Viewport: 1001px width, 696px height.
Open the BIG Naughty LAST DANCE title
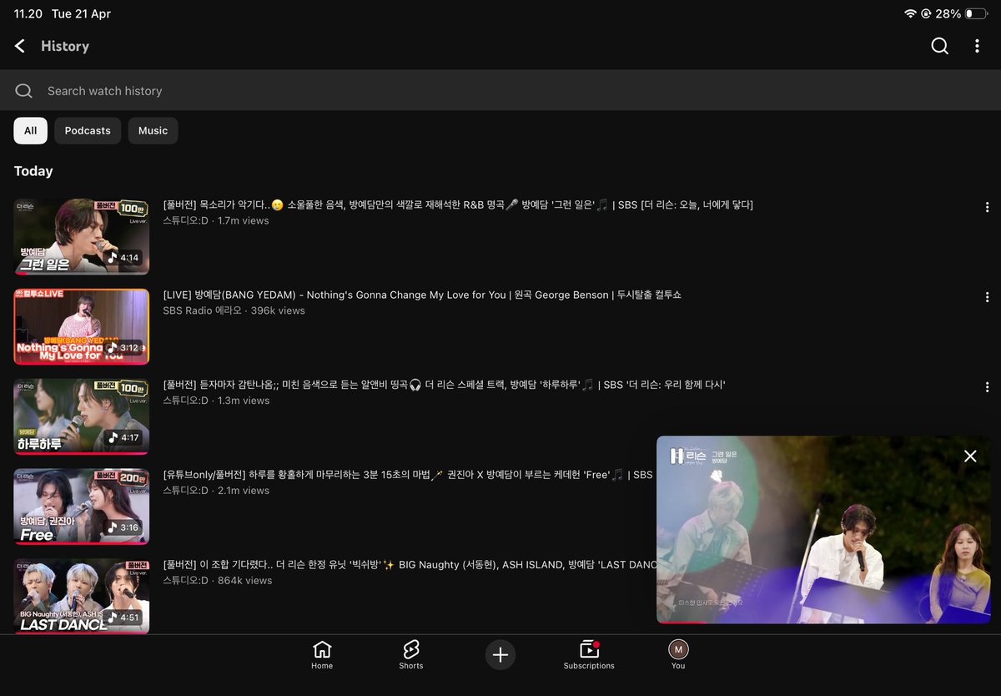coord(410,565)
